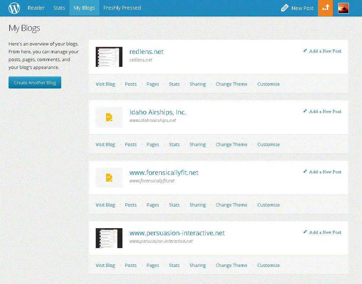Open the user profile avatar
Screen dimensions: 362x284
(x=343, y=8)
